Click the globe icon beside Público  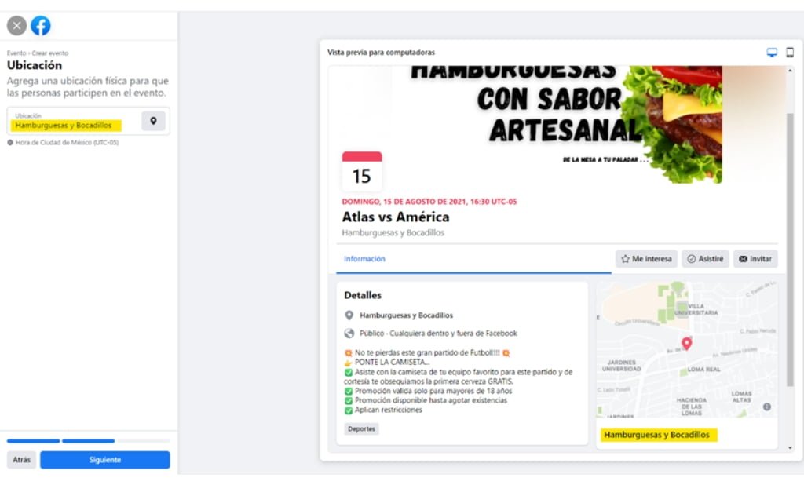point(349,332)
